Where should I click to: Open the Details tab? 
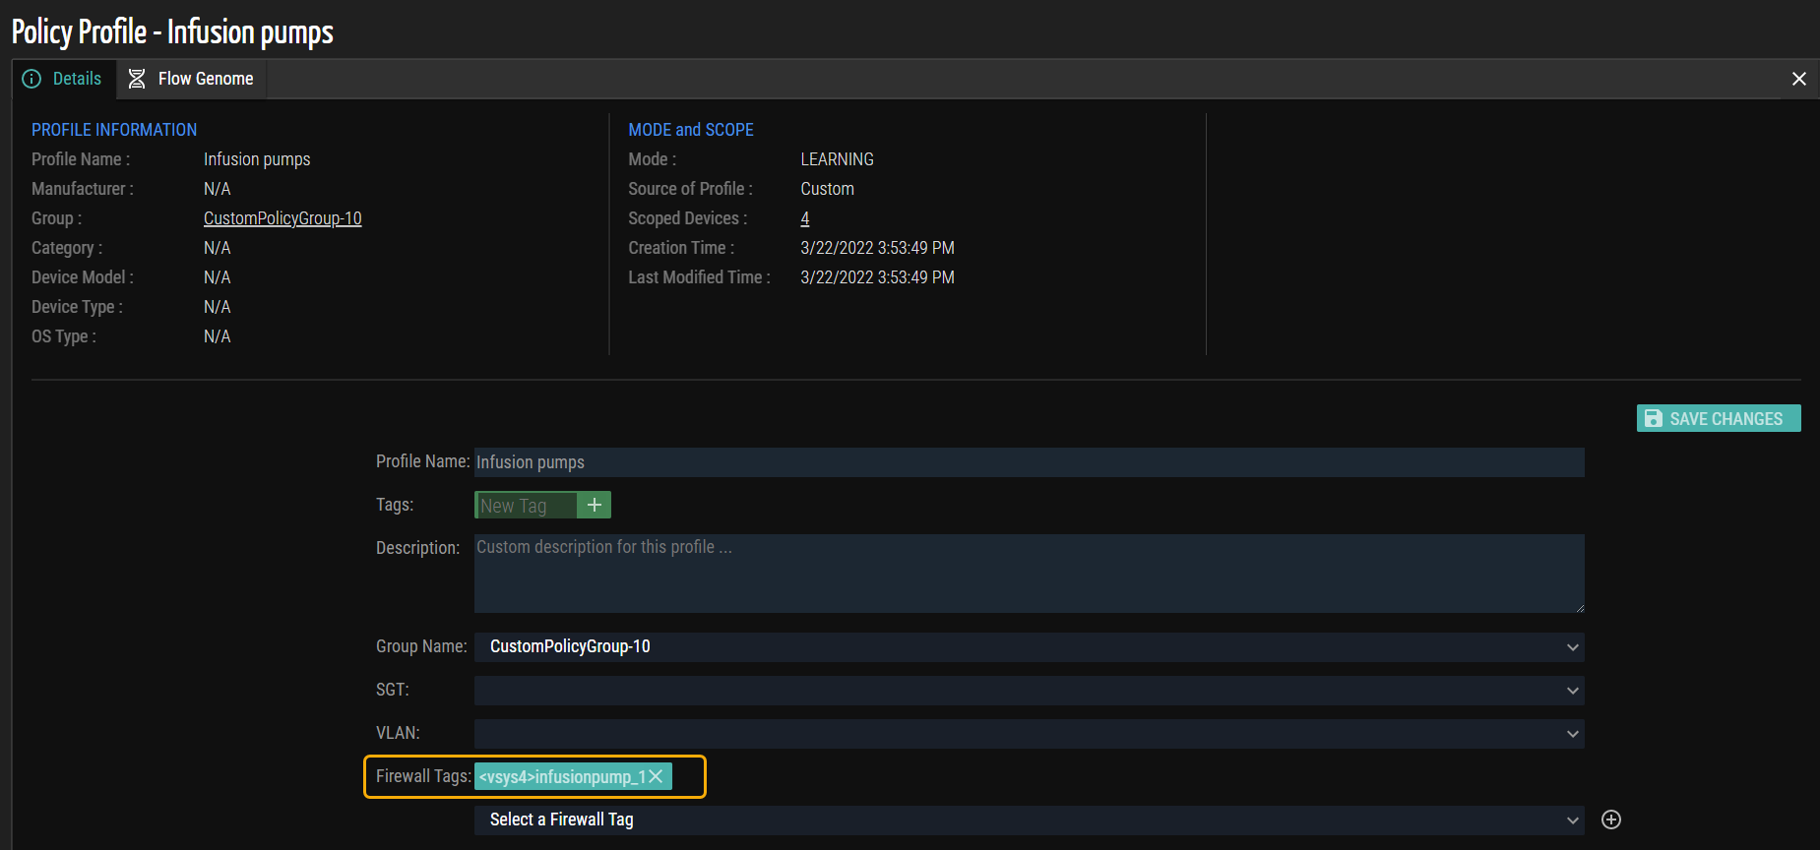click(x=64, y=79)
